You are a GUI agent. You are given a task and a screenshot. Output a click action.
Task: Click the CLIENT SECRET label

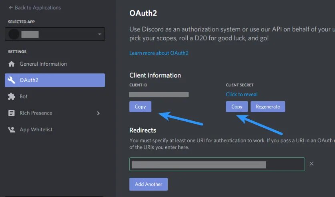(x=239, y=85)
